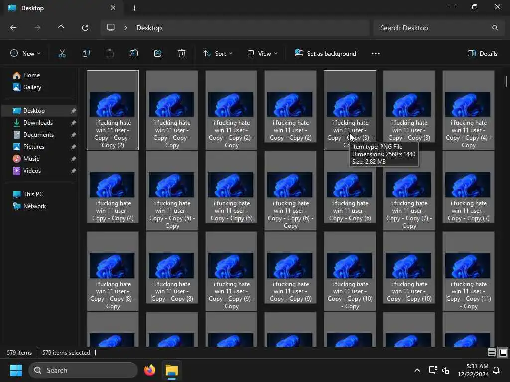Select Network in the sidebar
This screenshot has height=382, width=510.
(x=34, y=206)
